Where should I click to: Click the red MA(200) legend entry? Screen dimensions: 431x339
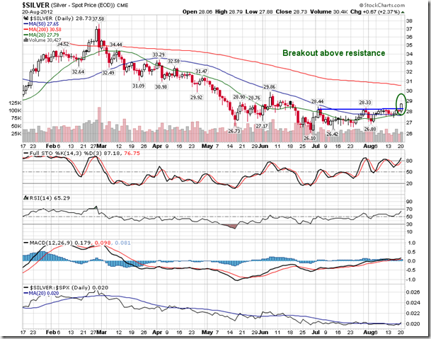[x=45, y=29]
